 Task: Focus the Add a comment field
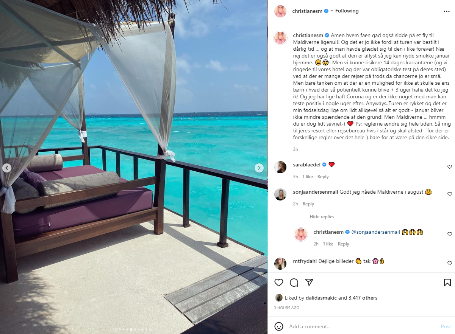tap(362, 326)
